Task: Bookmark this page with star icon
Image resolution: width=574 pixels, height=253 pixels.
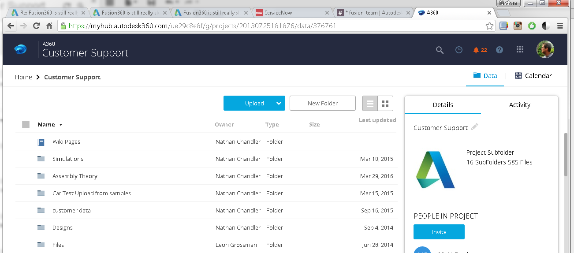Action: tap(489, 26)
